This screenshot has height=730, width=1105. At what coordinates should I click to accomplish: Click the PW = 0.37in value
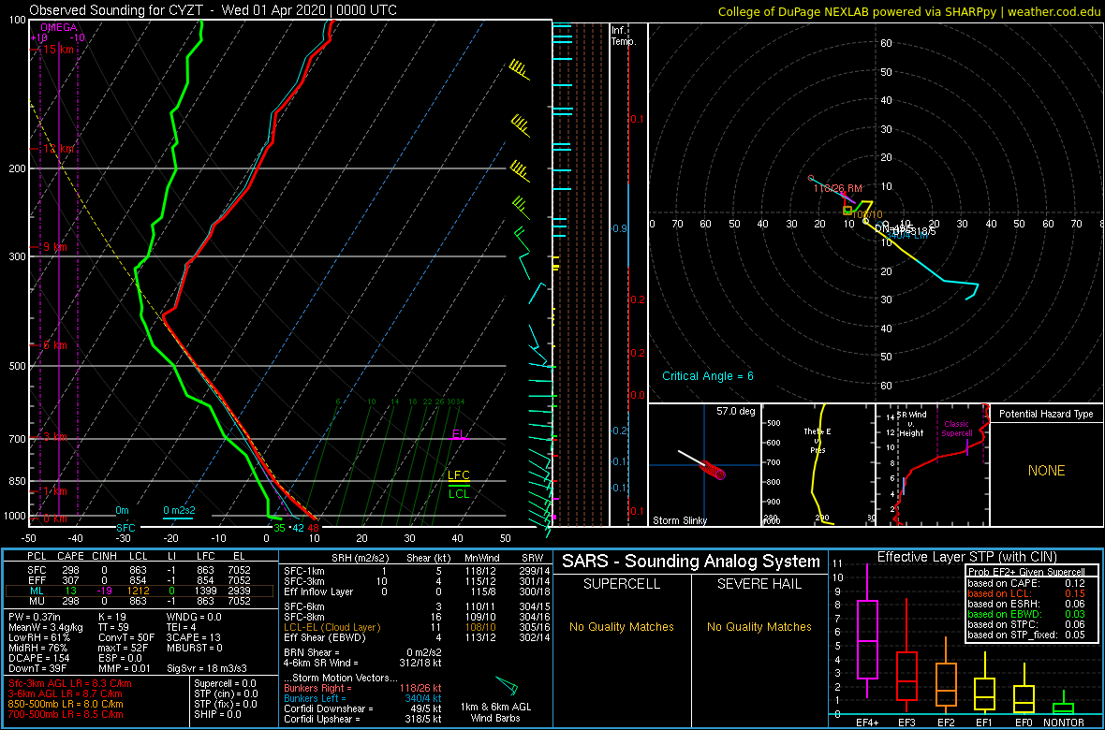coord(37,617)
